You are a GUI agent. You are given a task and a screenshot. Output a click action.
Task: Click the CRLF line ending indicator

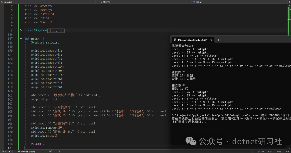click(x=287, y=151)
